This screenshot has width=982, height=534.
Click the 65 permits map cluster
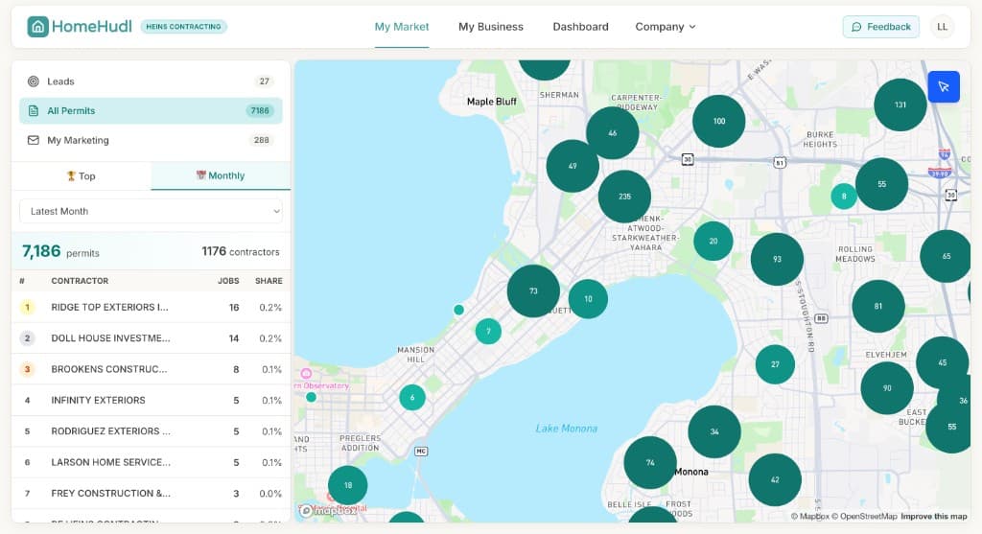point(946,256)
